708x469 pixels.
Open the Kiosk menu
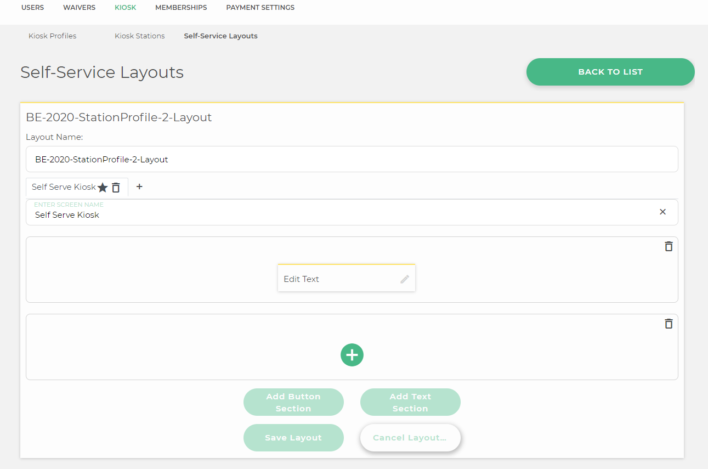coord(126,8)
